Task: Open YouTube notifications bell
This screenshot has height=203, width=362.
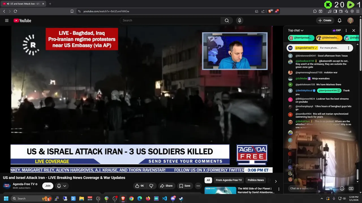Action: pyautogui.click(x=340, y=20)
